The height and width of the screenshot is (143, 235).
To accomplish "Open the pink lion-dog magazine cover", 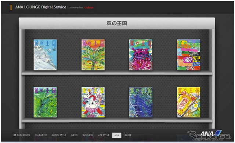I will (x=141, y=55).
